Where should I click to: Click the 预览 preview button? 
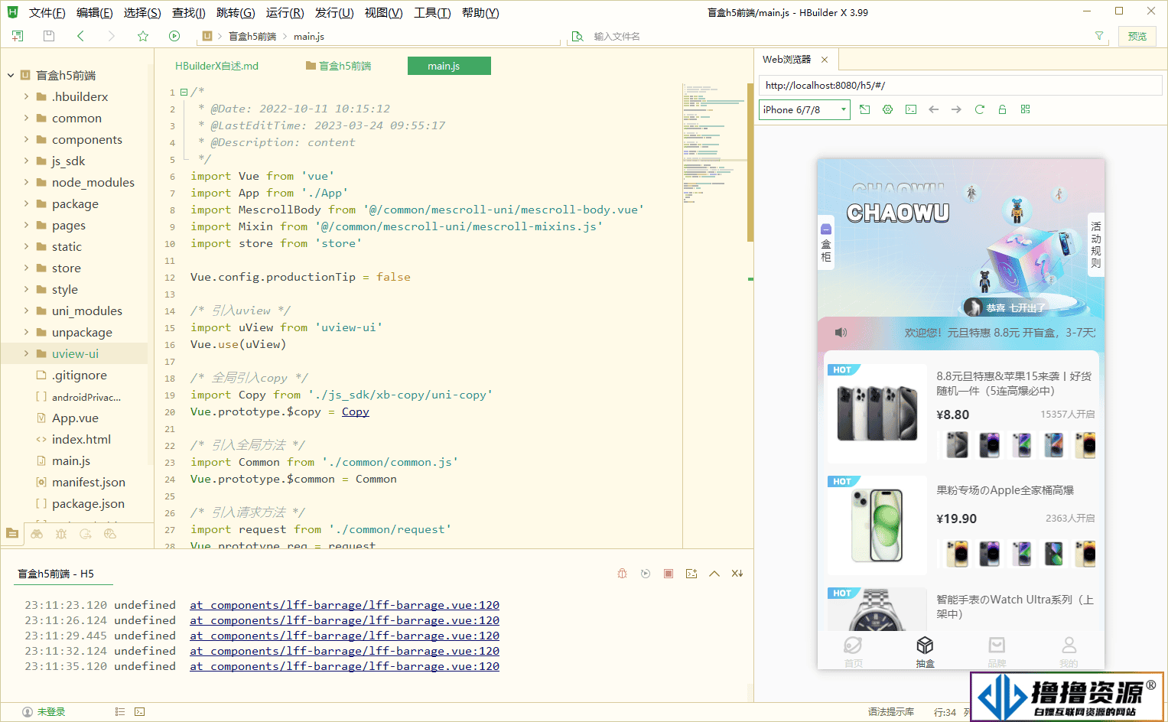point(1137,36)
